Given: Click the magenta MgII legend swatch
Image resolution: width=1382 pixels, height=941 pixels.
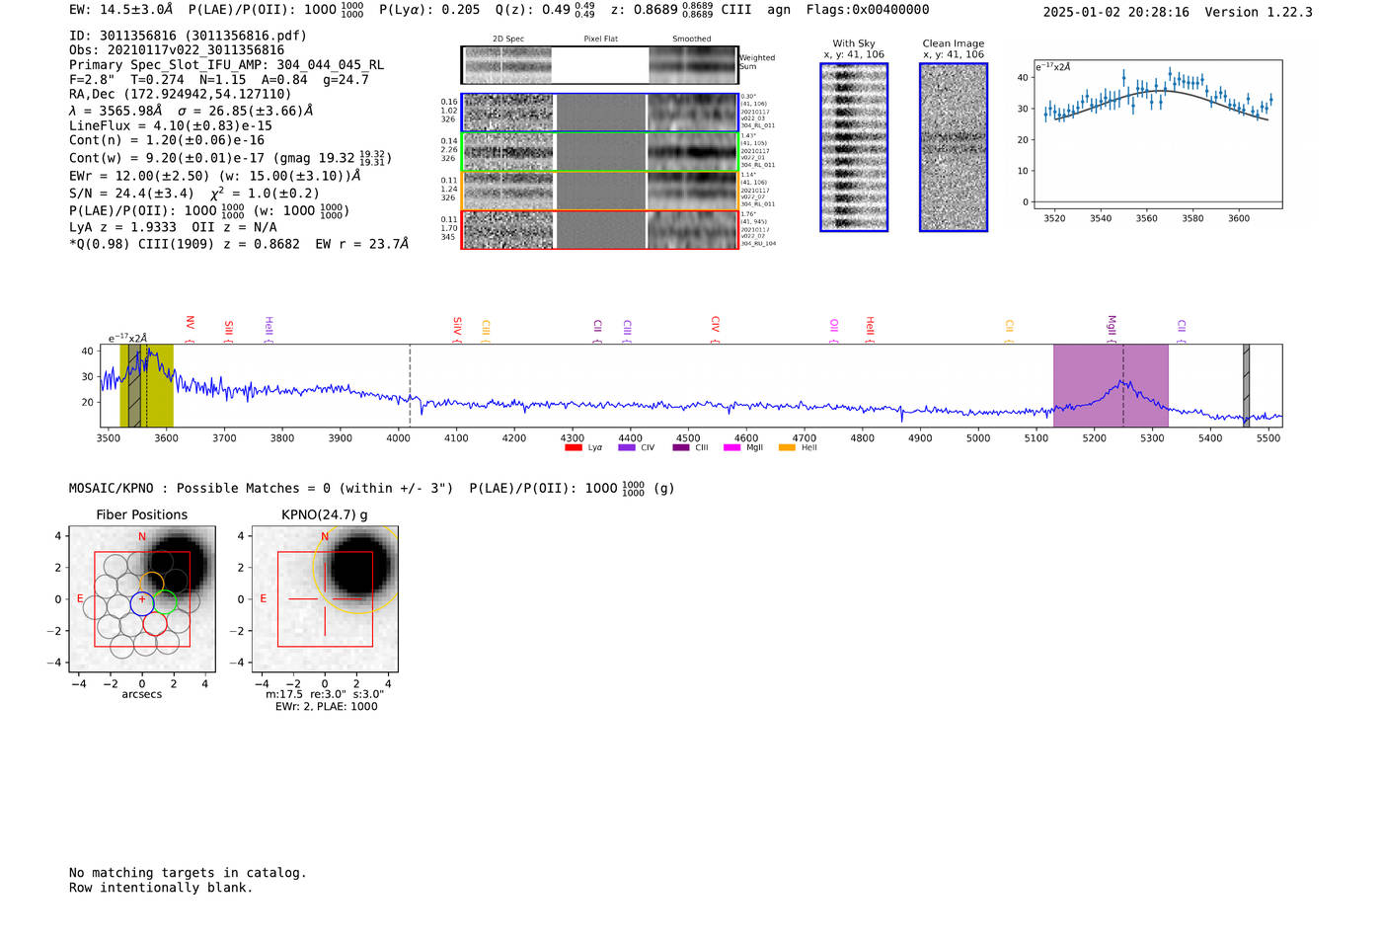Looking at the screenshot, I should [x=731, y=447].
